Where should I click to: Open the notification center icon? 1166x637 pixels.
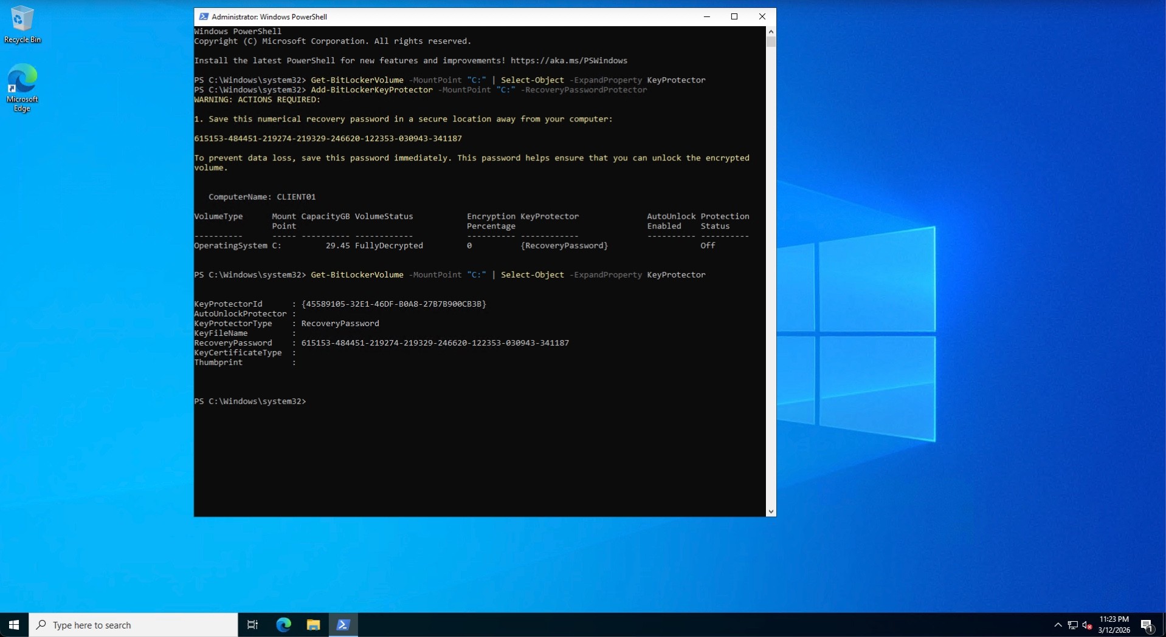(1147, 625)
